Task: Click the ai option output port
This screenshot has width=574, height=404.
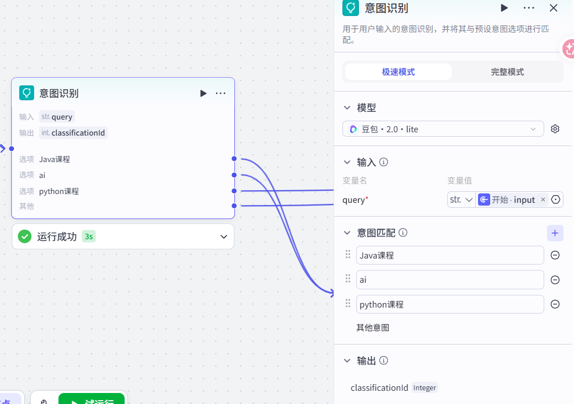Action: click(x=234, y=175)
